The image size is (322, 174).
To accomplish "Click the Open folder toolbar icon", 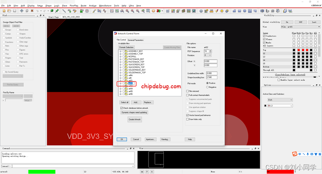I will pyautogui.click(x=9, y=11).
